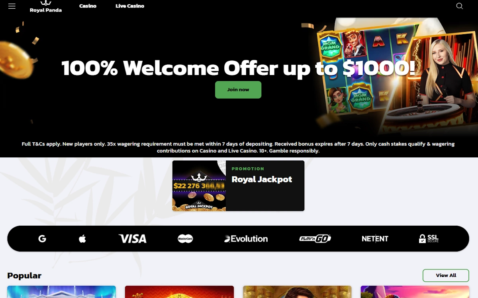Click the Royal Panda logo
This screenshot has width=478, height=298.
click(46, 6)
